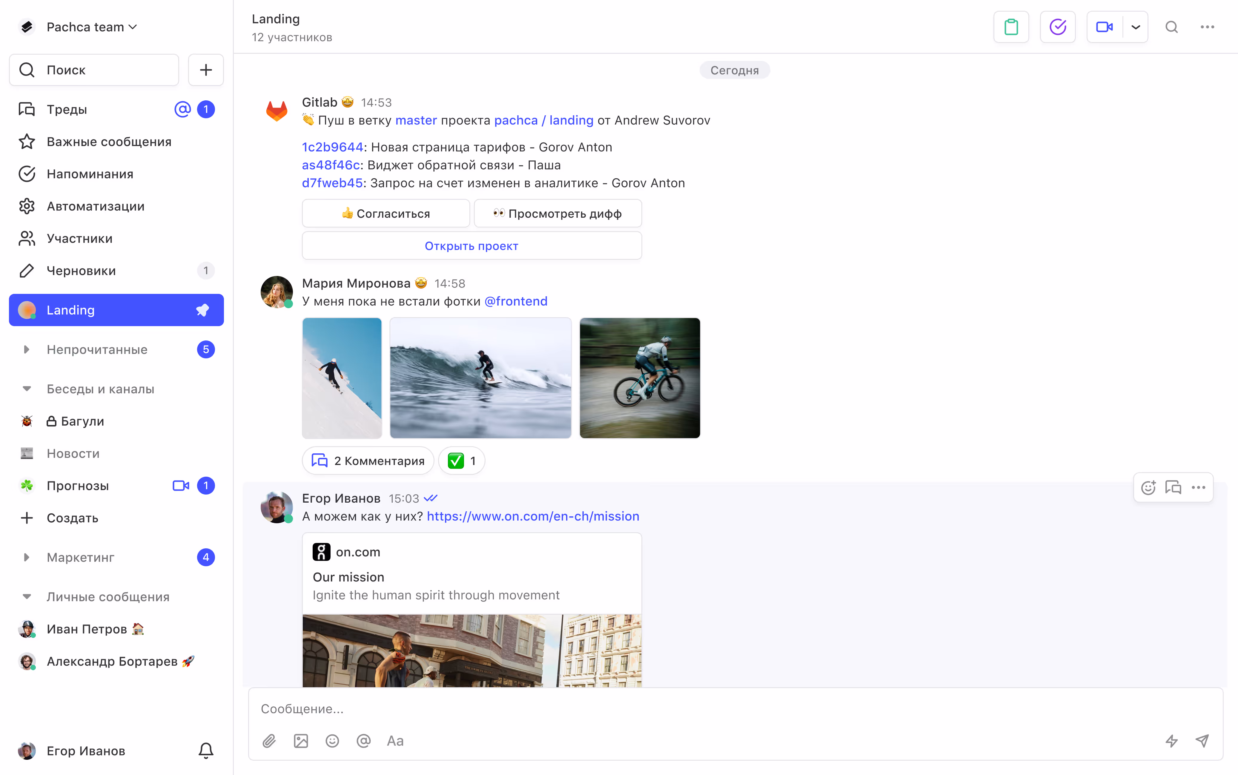Collapse the Беседы и каналы section
The width and height of the screenshot is (1238, 775).
tap(27, 389)
